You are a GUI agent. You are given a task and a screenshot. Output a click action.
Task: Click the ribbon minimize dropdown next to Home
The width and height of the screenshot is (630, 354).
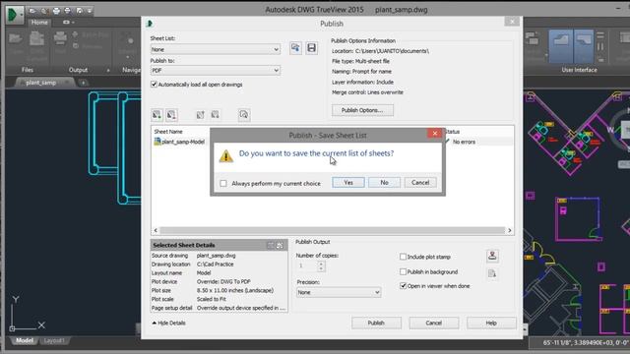(68, 23)
